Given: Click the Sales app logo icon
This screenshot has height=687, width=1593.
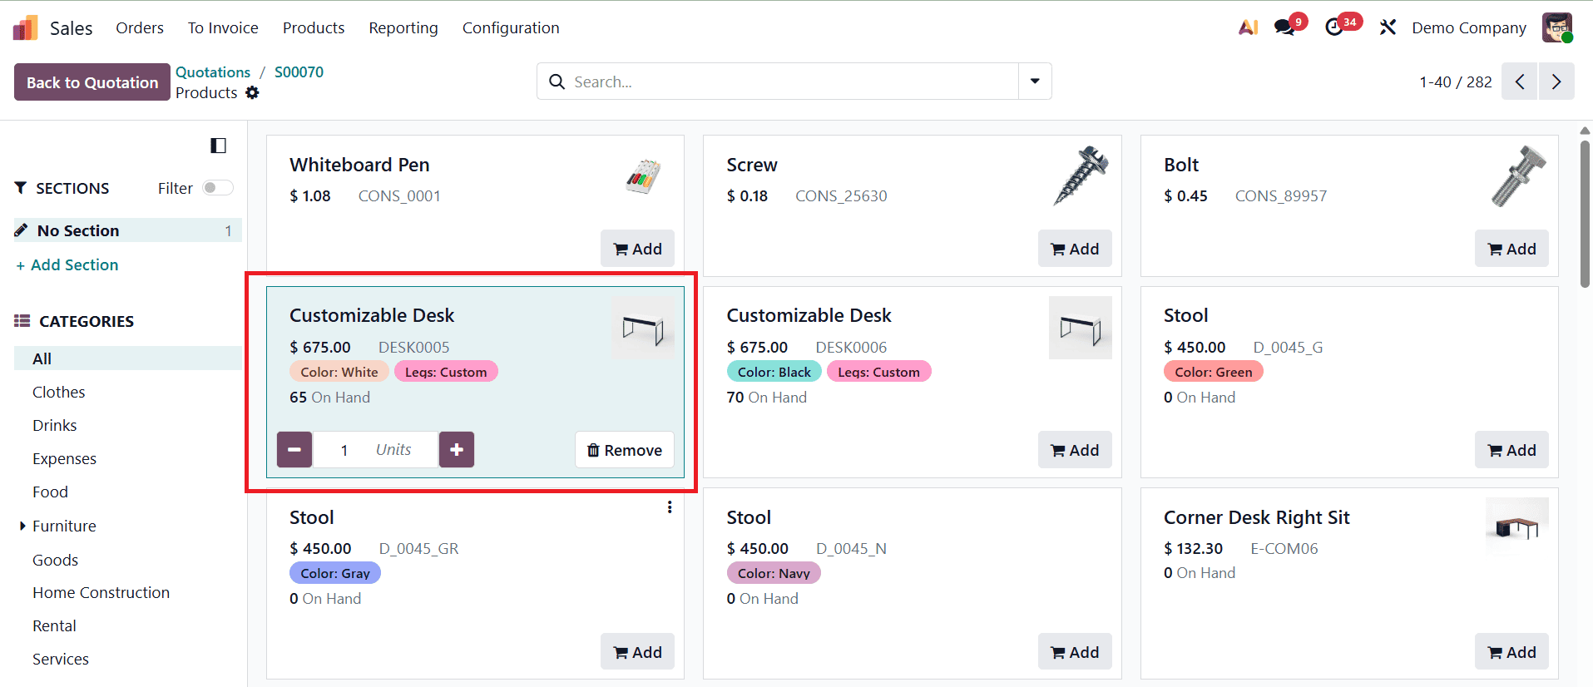Looking at the screenshot, I should click(x=25, y=27).
